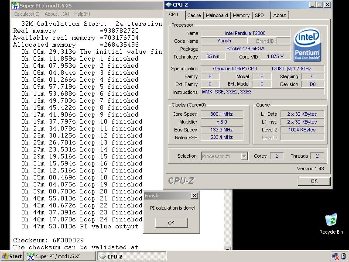
Task: Switch to Super PI taskbar button
Action: [61, 256]
